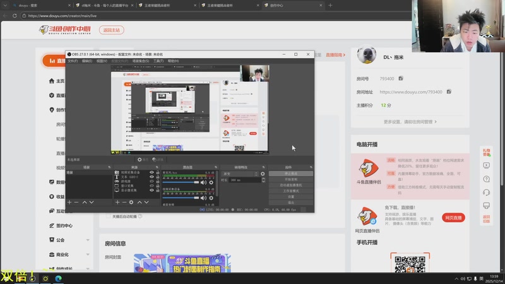The image size is (505, 284).
Task: Click 开始录制 button in OBS controls
Action: 291,179
